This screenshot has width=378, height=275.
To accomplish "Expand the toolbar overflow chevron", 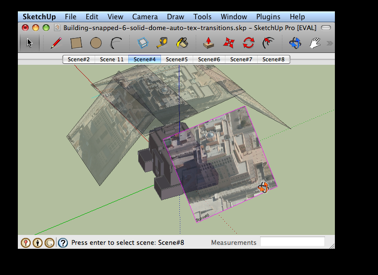I will tap(329, 43).
